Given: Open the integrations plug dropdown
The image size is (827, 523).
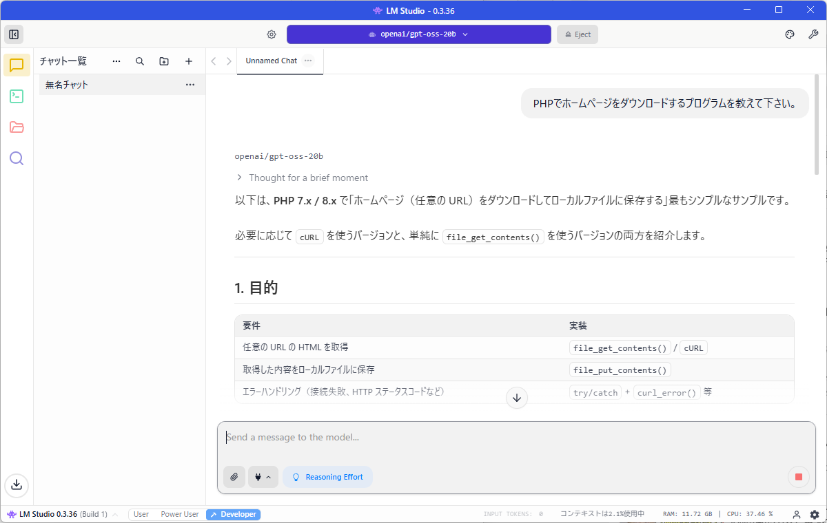Looking at the screenshot, I should [x=263, y=477].
